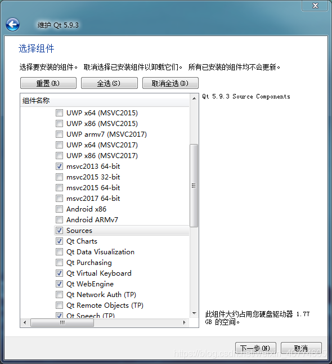332x364 pixels.
Task: Select the Qt Data Visualization row label
Action: point(100,252)
